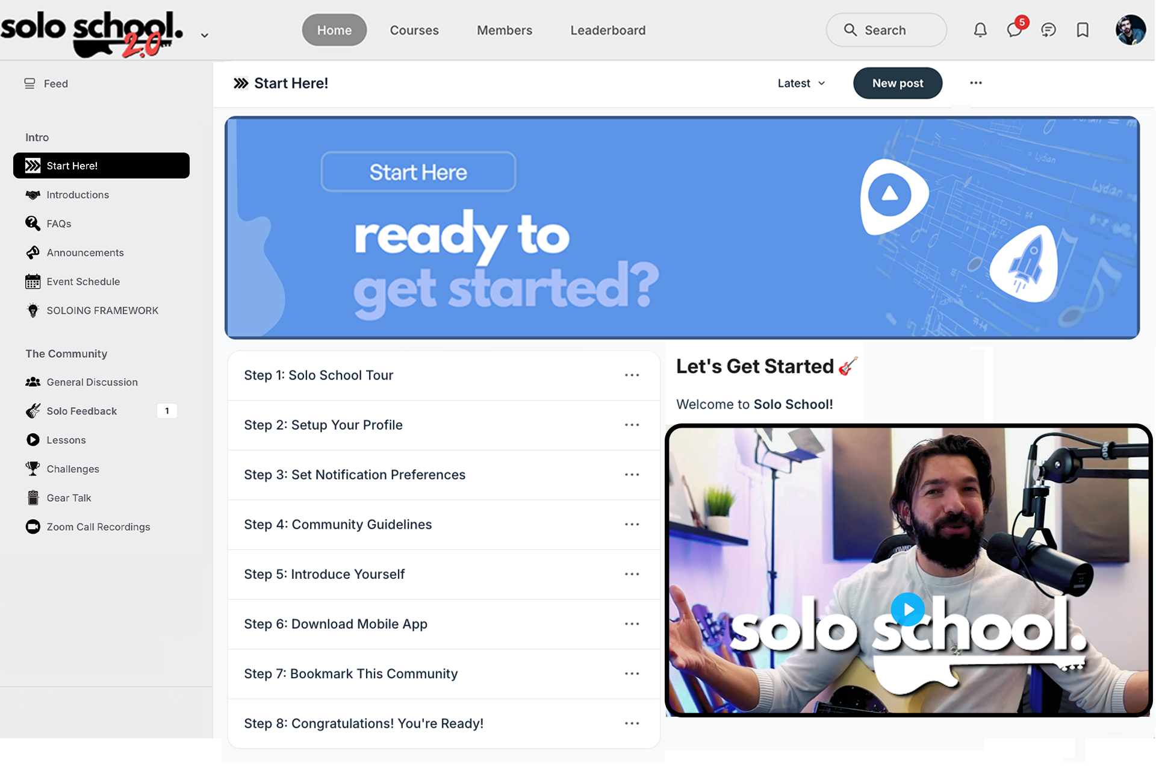This screenshot has width=1156, height=771.
Task: Open the chat threads icon
Action: pos(1048,30)
